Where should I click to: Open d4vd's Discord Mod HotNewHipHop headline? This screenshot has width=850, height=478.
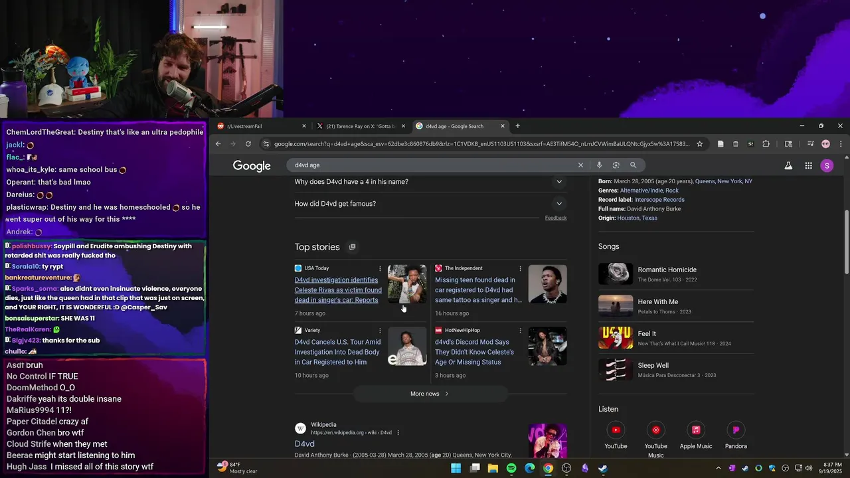tap(475, 352)
